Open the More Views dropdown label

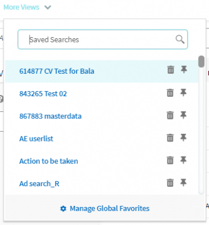click(21, 7)
